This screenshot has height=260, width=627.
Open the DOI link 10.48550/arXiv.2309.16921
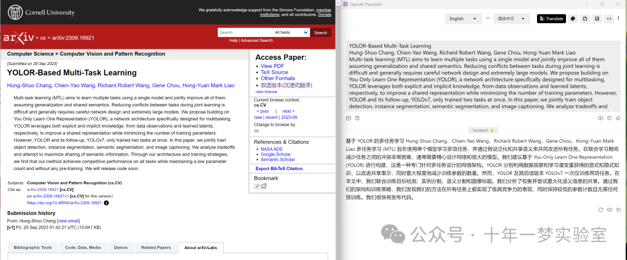[64, 203]
